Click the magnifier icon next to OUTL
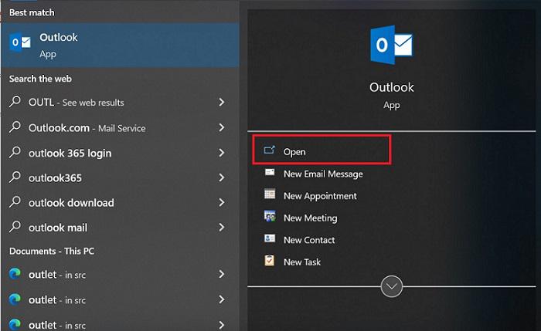541x331 pixels. pos(15,102)
